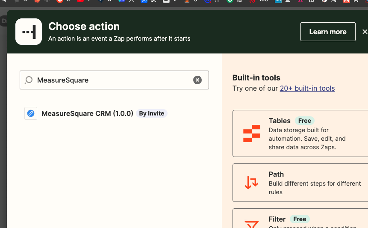This screenshot has width=368, height=228.
Task: Choose the Tables built-in tool card
Action: [x=300, y=133]
